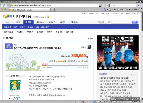
Task: Expand the Home button dropdown arrow
Action: pyautogui.click(x=107, y=9)
